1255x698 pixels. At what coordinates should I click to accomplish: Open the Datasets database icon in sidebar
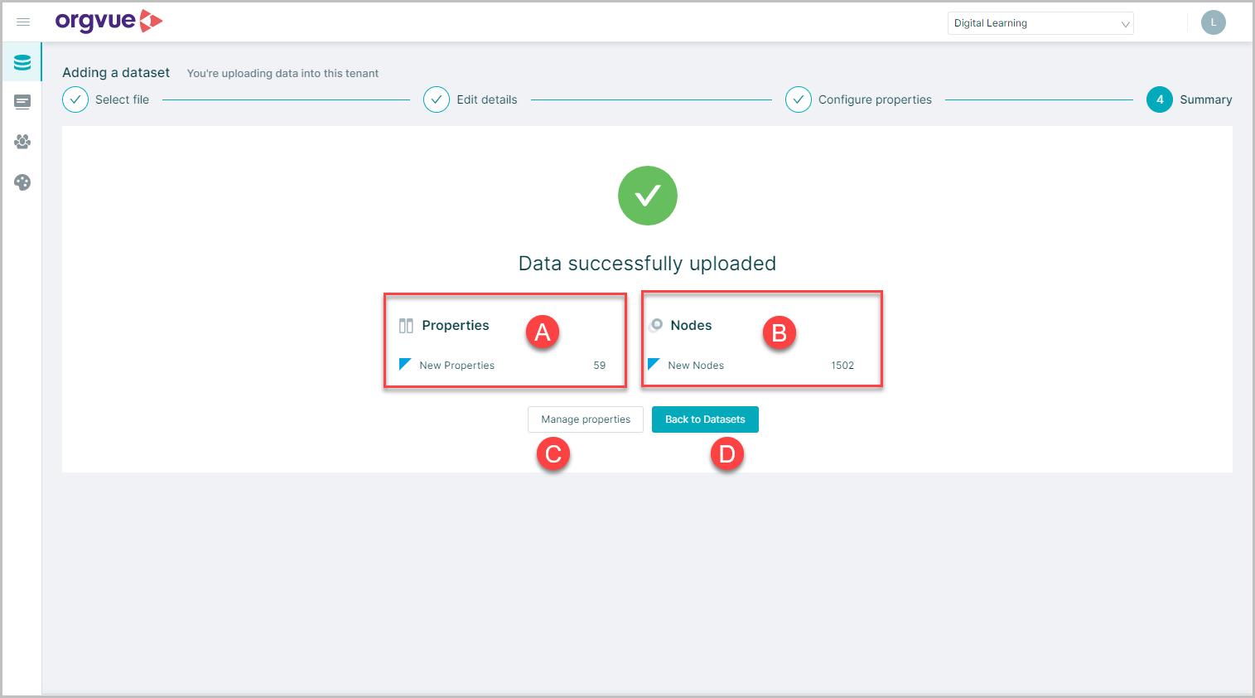coord(22,62)
